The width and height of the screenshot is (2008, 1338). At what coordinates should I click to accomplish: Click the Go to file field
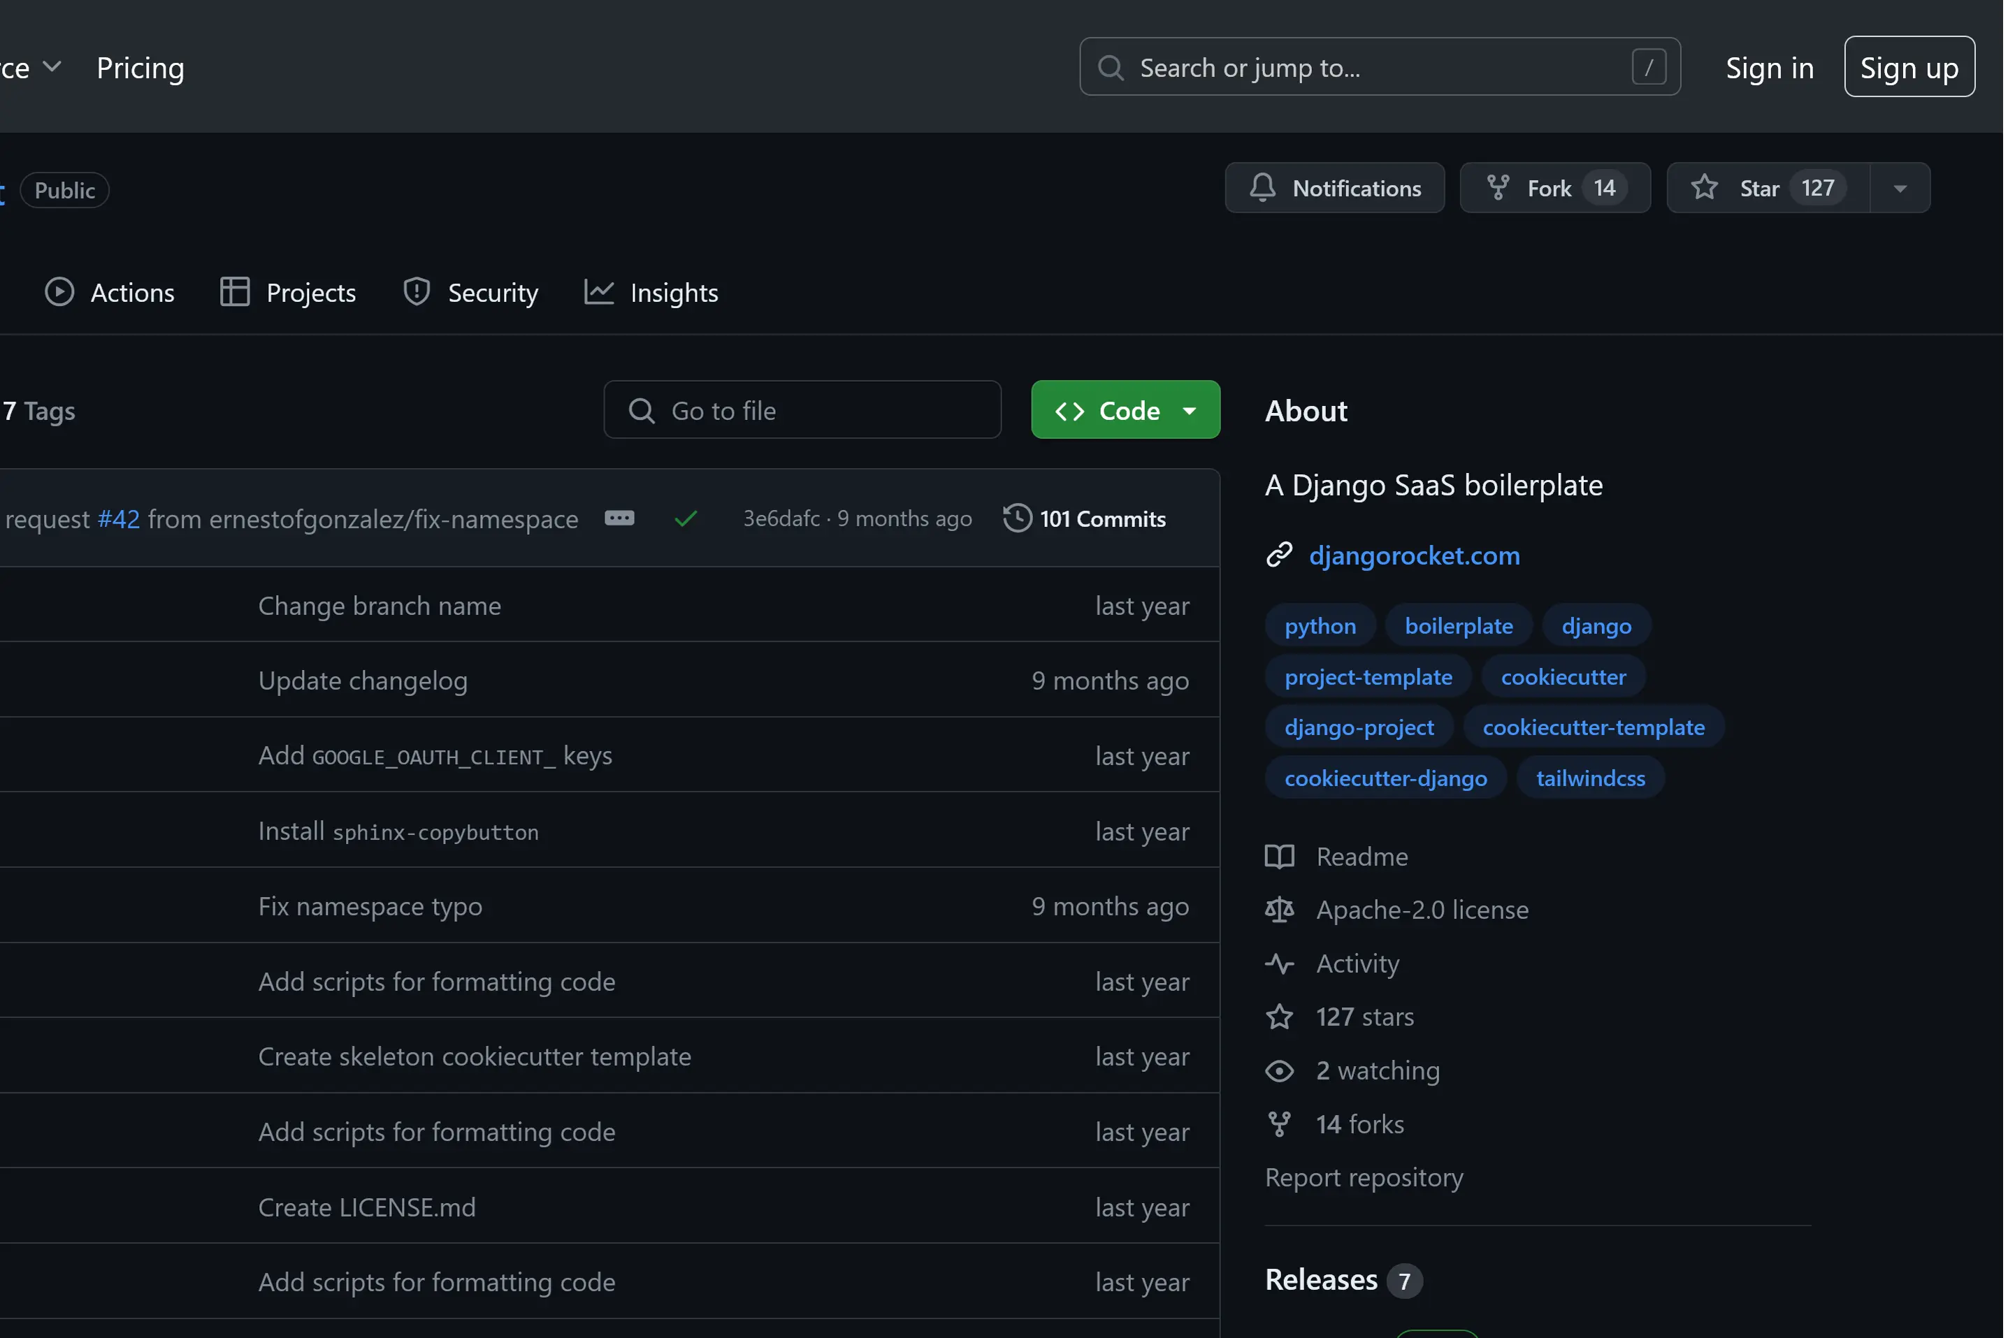point(802,410)
